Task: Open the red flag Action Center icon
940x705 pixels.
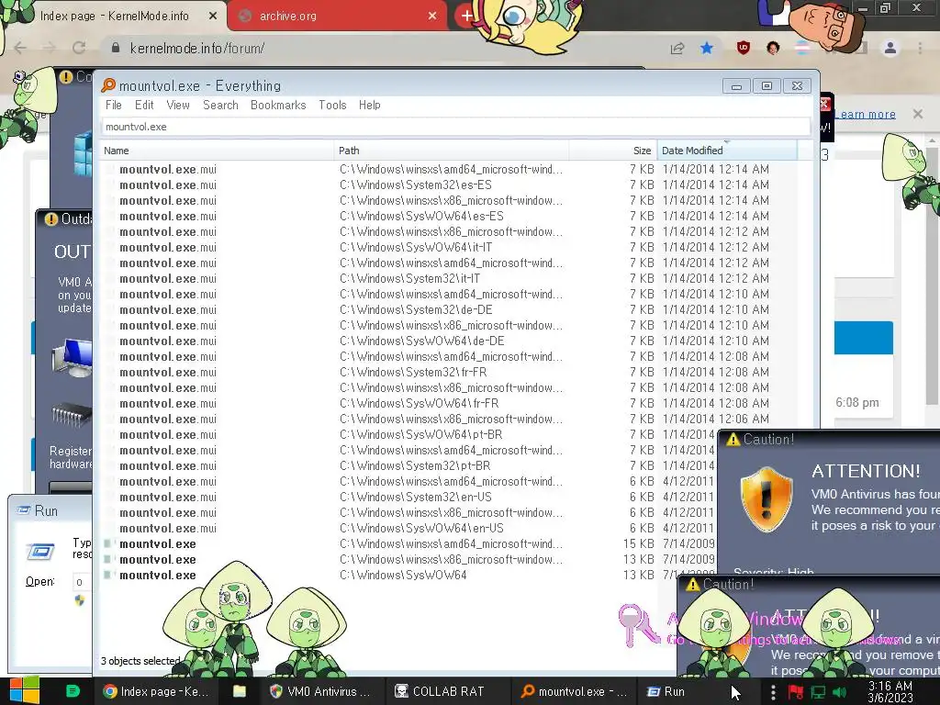Action: (796, 691)
